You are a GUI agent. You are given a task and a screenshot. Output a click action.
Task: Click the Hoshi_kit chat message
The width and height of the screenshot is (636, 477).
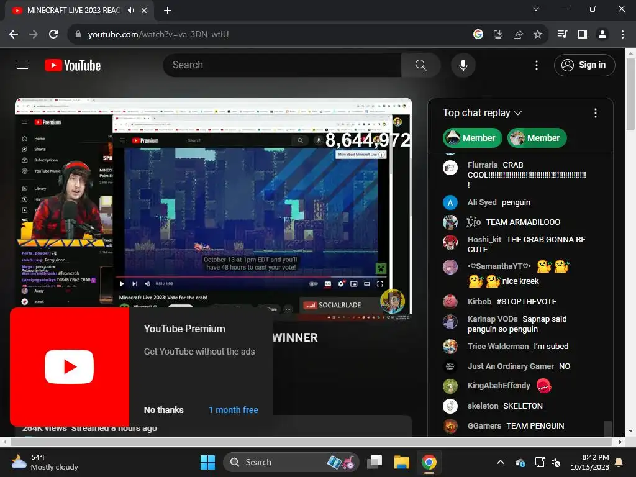coord(526,244)
